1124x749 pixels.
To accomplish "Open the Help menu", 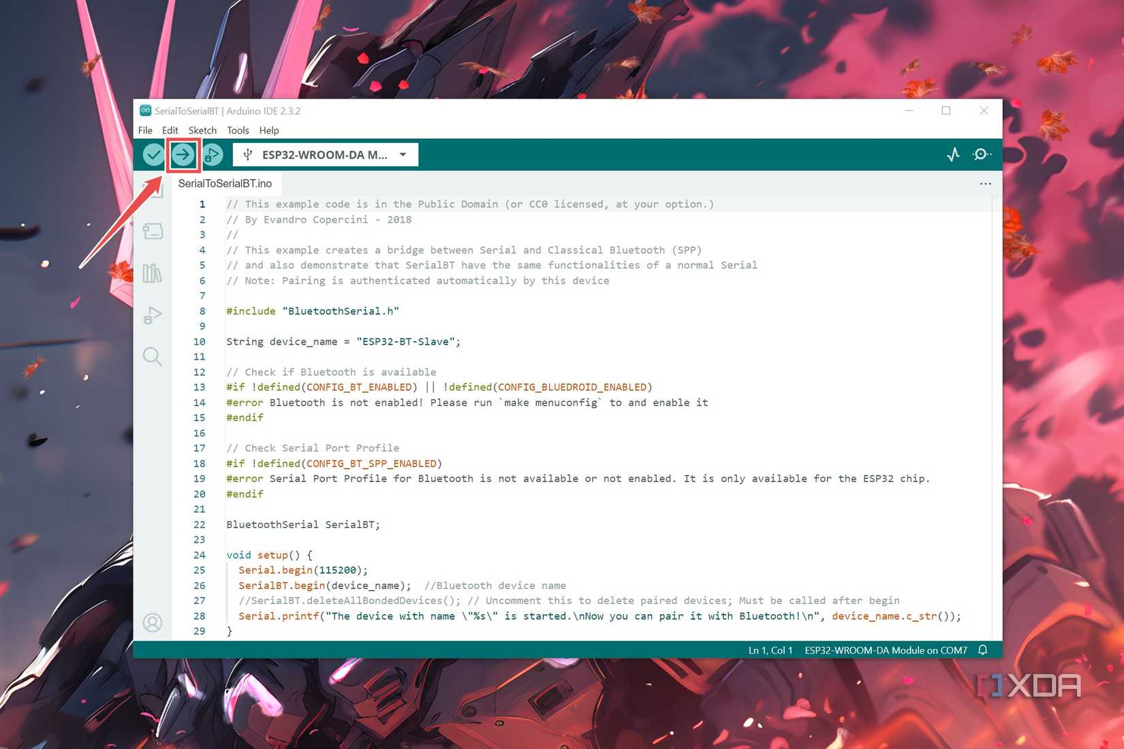I will click(x=269, y=130).
